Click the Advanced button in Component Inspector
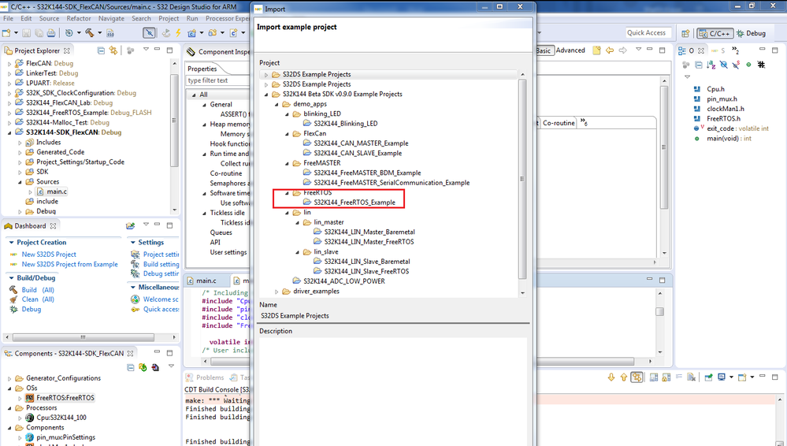 click(x=570, y=50)
